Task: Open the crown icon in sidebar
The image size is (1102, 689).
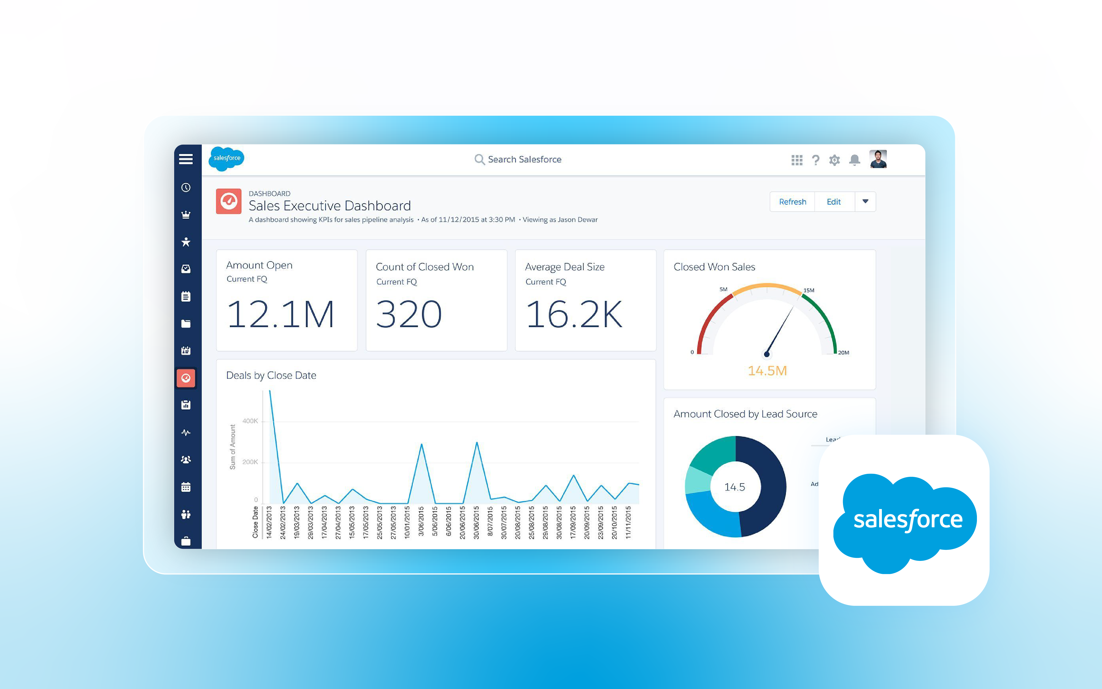Action: 185,215
